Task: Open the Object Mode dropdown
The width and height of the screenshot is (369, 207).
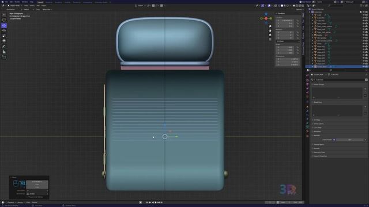Action: [15, 6]
